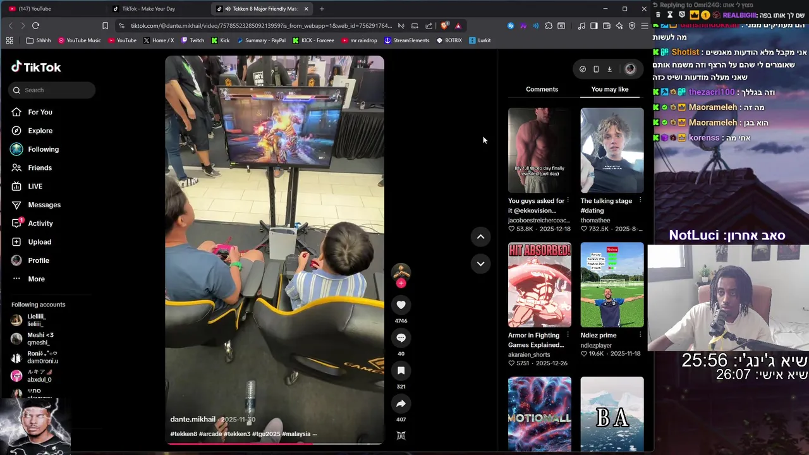Follow dante.mikhail with the red plus badge
Image resolution: width=809 pixels, height=455 pixels.
(401, 283)
